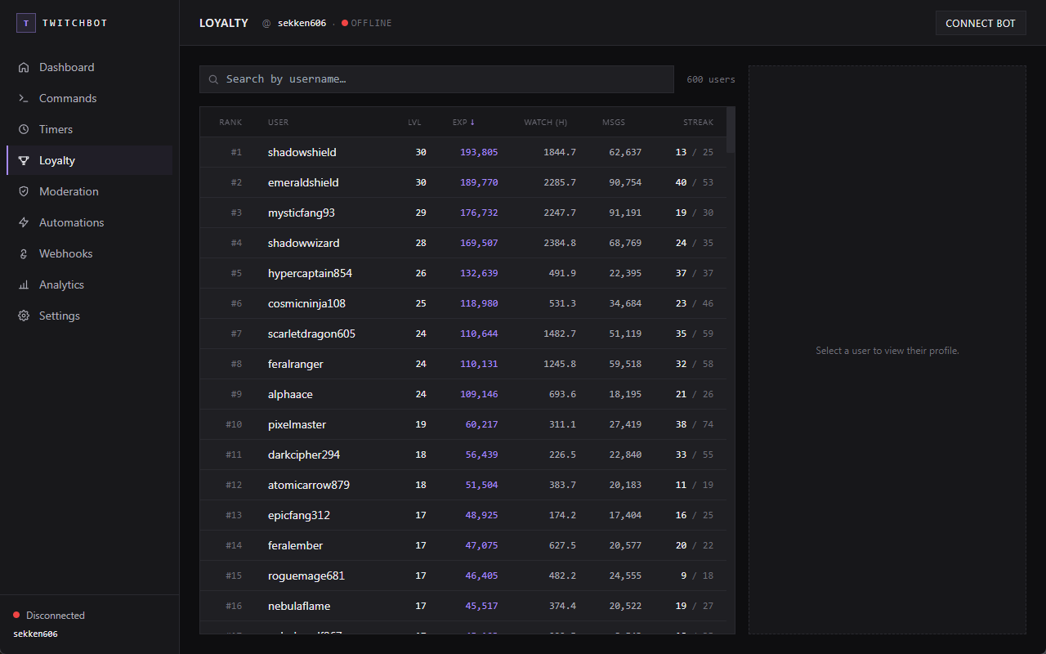
Task: Sort by WATCH (H) column header
Action: [x=545, y=122]
